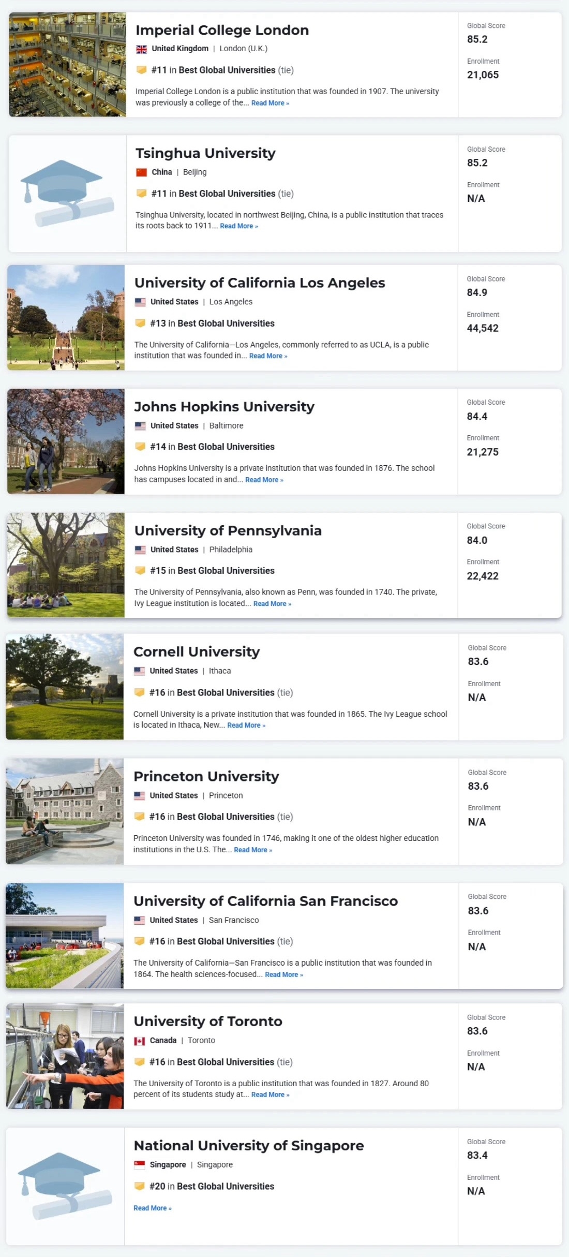Click the ranking badge icon beside #13
Screen dimensions: 569x1257
click(x=140, y=323)
